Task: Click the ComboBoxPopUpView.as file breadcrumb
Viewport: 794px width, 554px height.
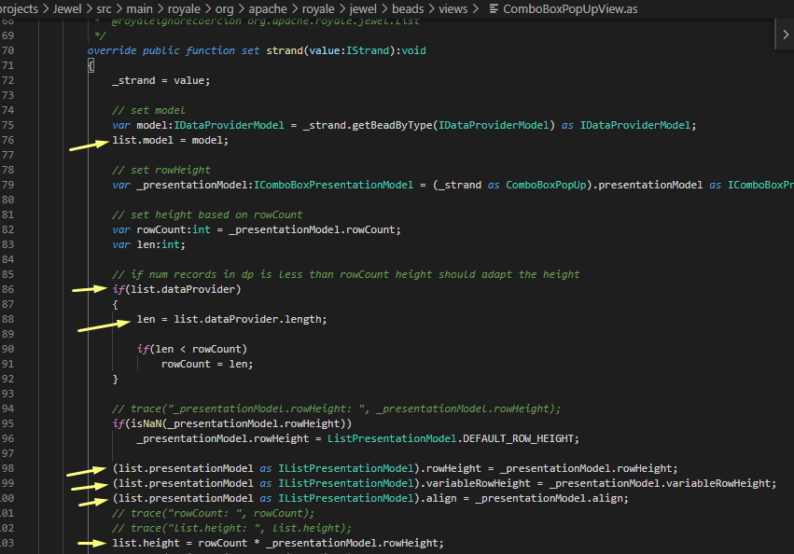Action: pos(570,8)
